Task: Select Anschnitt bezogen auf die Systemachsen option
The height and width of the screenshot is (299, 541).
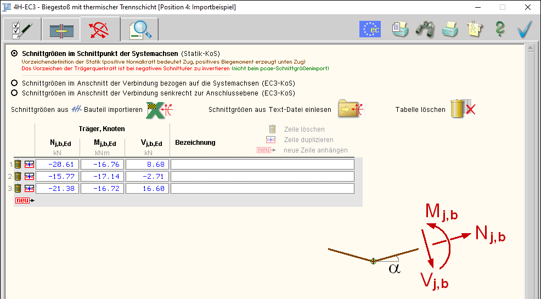Action: pos(15,83)
